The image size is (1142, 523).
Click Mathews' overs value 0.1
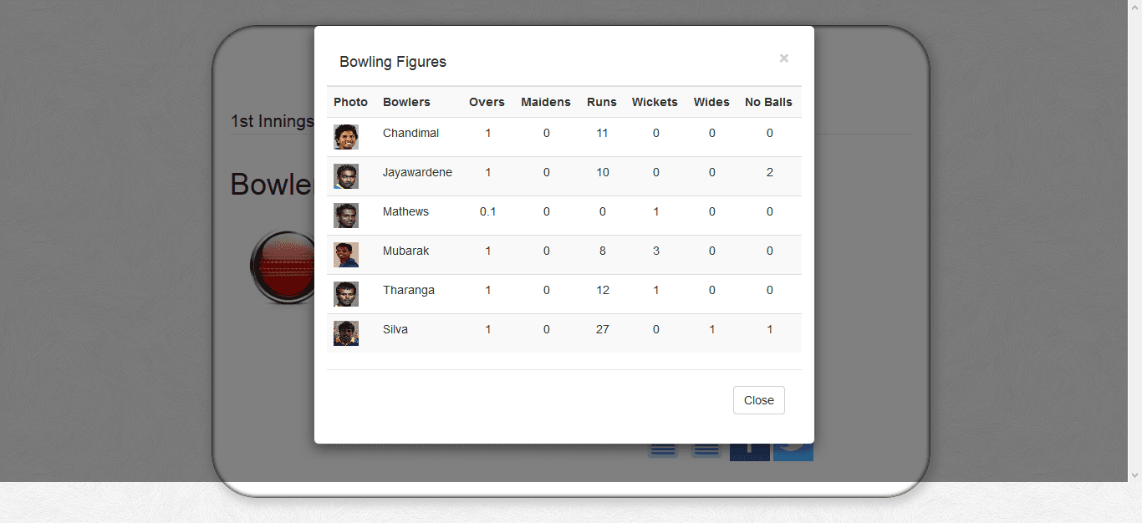487,211
